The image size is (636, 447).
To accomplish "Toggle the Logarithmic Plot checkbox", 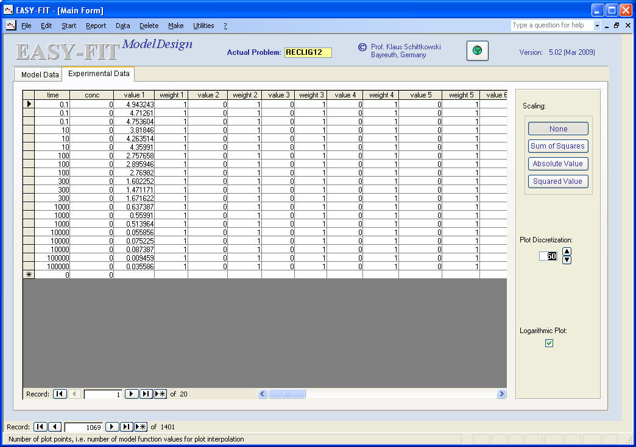I will pyautogui.click(x=549, y=343).
